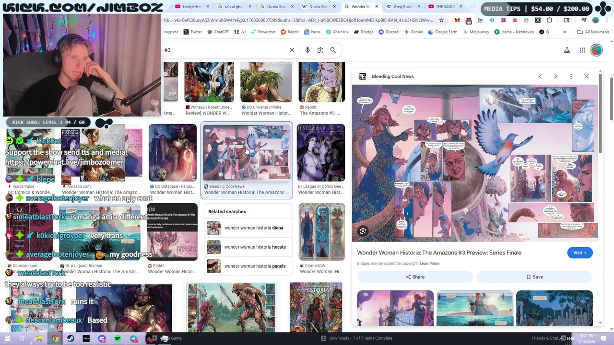Open the News bookmark
The image size is (614, 345).
coord(312,32)
